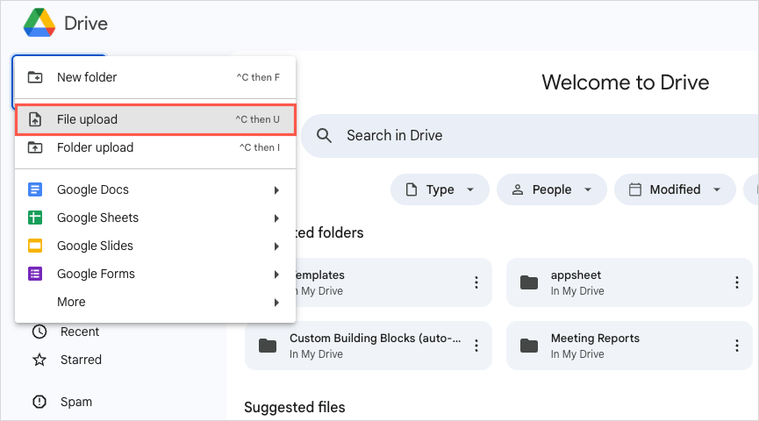Open the Google Docs submenu
Image resolution: width=759 pixels, height=421 pixels.
(155, 189)
